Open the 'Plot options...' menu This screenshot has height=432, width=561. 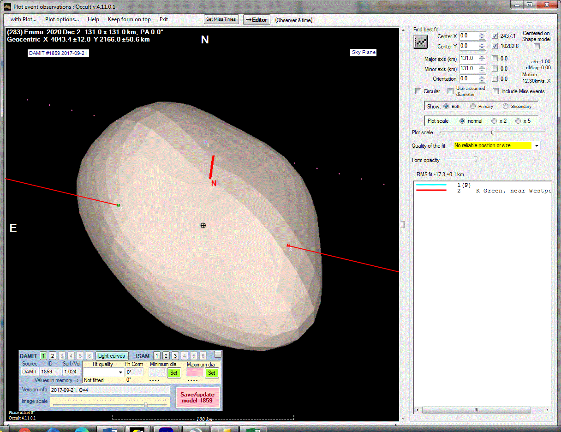62,19
